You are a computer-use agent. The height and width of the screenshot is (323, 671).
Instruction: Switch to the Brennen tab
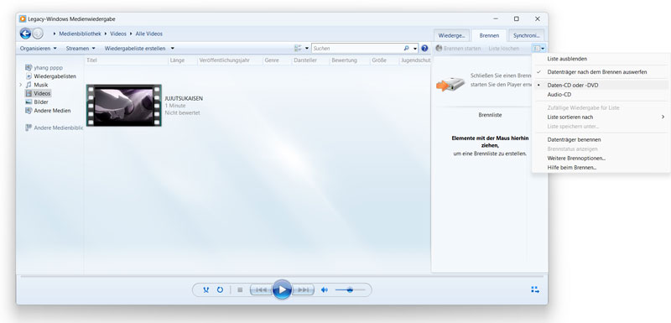click(489, 35)
